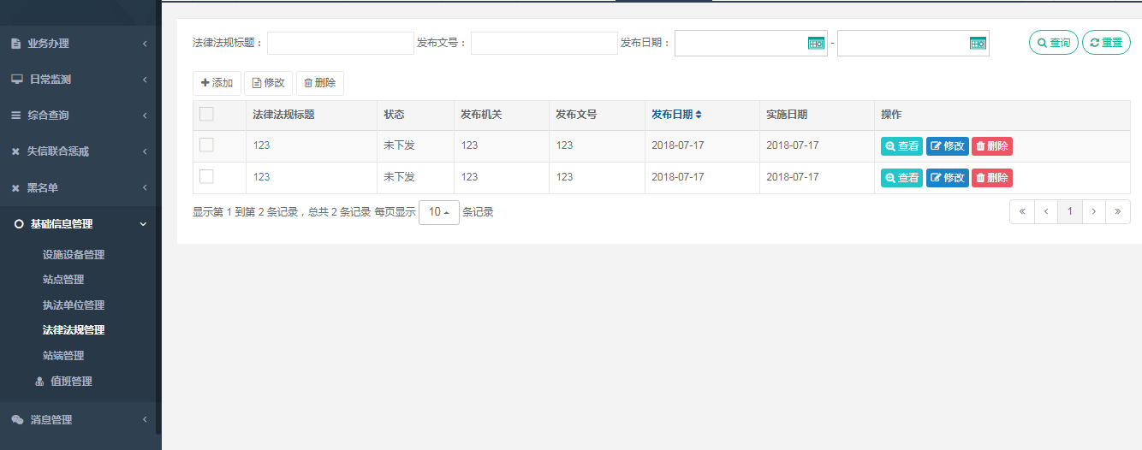The height and width of the screenshot is (450, 1142).
Task: Focus the 发布文号 input field
Action: click(x=544, y=43)
